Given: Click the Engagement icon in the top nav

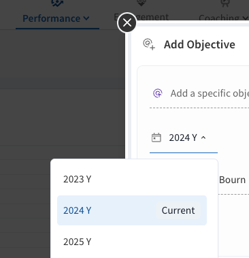Looking at the screenshot, I should pyautogui.click(x=141, y=3).
